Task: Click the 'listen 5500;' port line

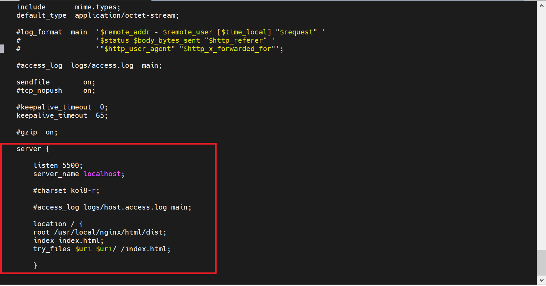Action: point(58,165)
